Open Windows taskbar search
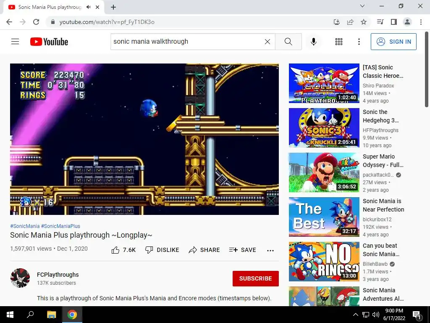 click(x=30, y=315)
